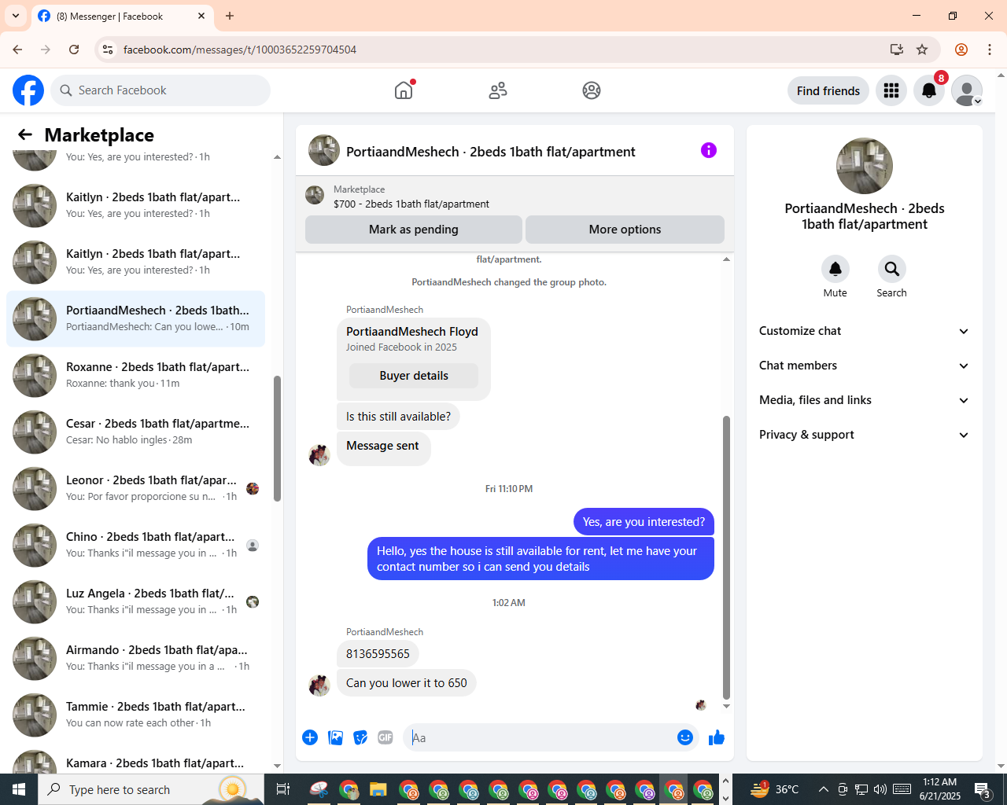Open File Explorer from taskbar
The width and height of the screenshot is (1007, 805).
378,789
